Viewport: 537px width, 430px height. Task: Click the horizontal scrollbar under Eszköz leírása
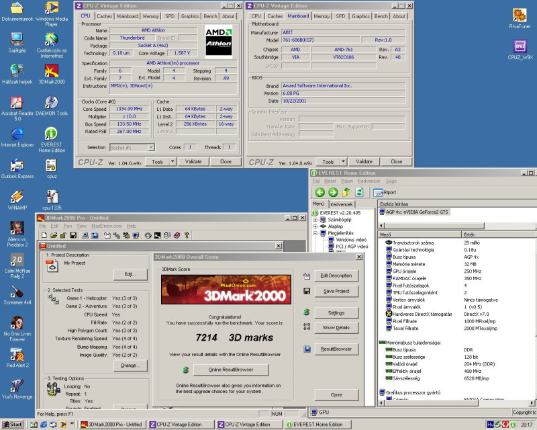[x=434, y=226]
